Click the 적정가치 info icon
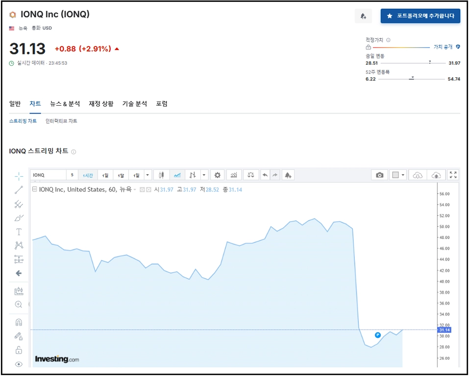The height and width of the screenshot is (376, 469). coord(388,40)
